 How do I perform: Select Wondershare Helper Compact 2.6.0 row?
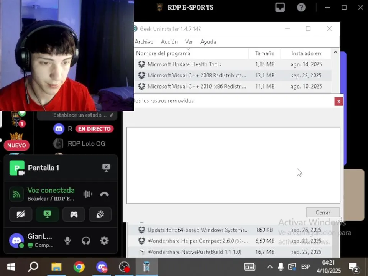click(229, 241)
